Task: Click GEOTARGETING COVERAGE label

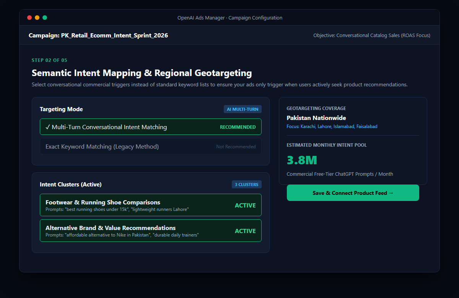Action: pos(316,109)
